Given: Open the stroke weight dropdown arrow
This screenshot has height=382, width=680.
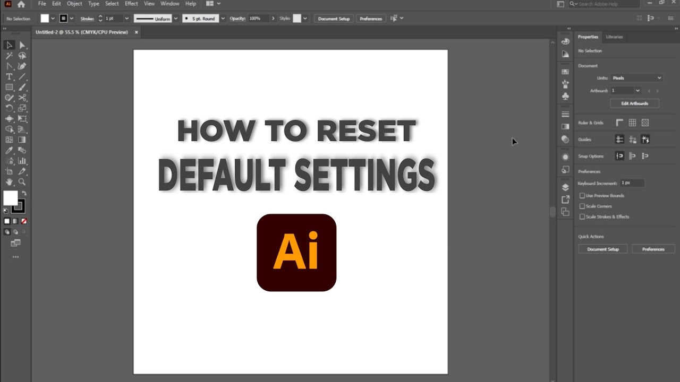Looking at the screenshot, I should 126,19.
